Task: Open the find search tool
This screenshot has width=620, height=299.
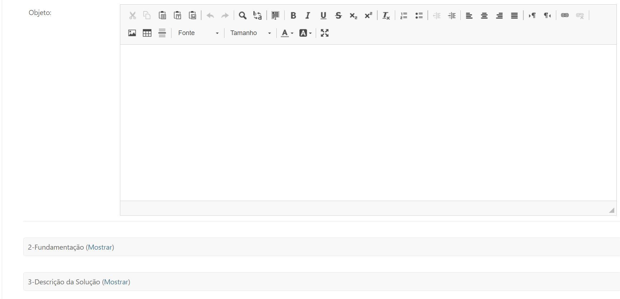Action: (243, 15)
